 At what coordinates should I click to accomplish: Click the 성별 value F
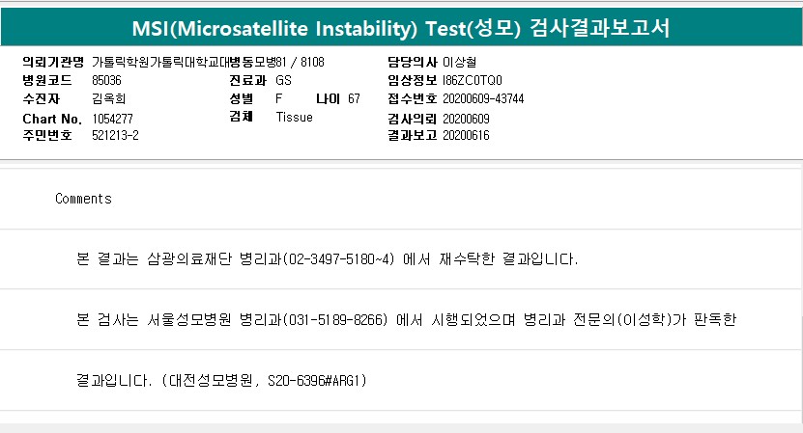(x=279, y=99)
